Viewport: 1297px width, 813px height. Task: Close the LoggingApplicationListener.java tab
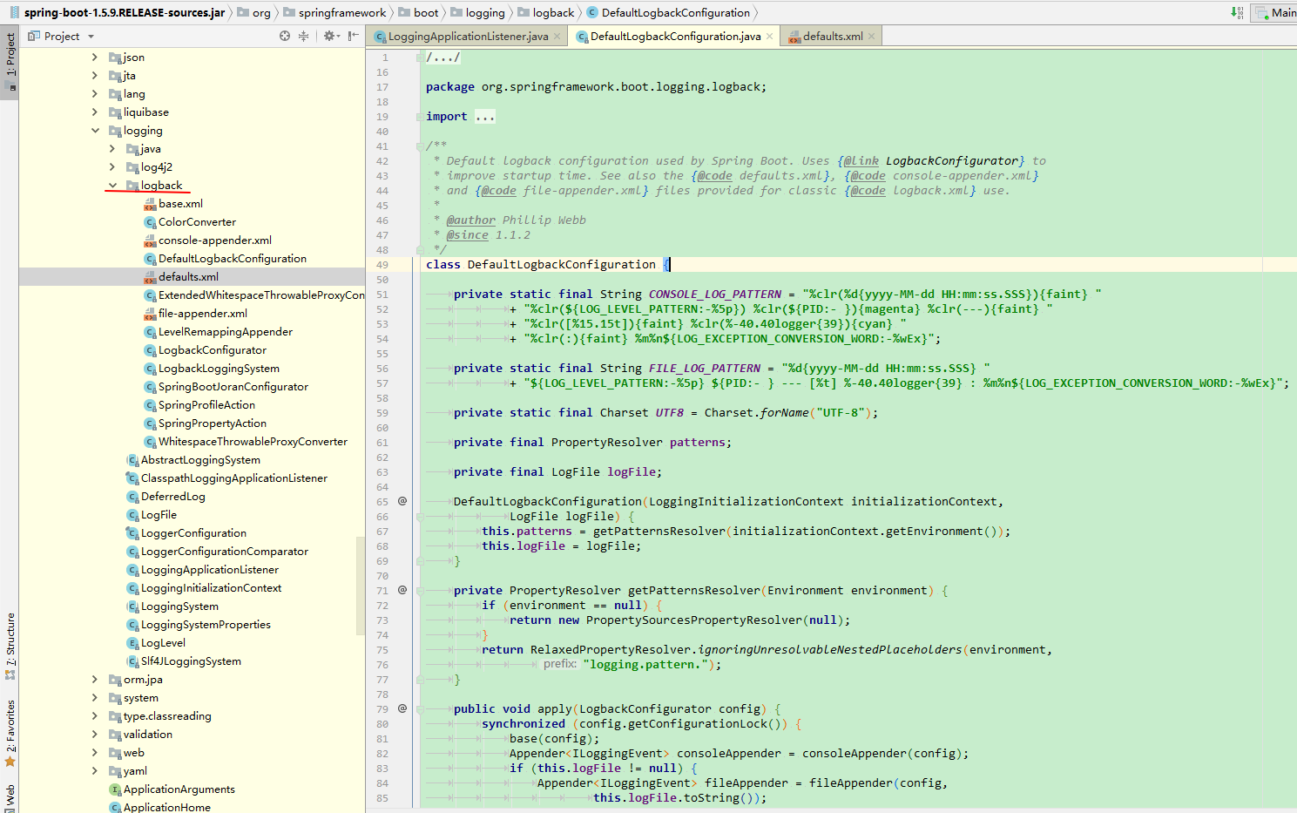[x=557, y=36]
